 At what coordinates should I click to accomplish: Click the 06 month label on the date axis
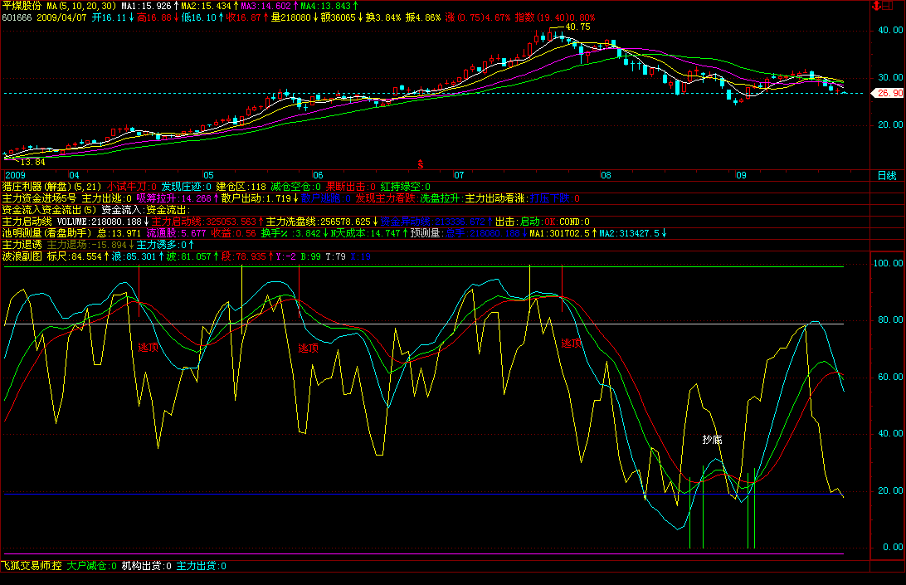coord(318,175)
